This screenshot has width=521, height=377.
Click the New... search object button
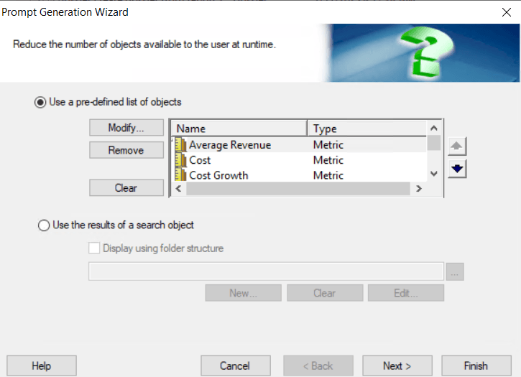(x=243, y=293)
